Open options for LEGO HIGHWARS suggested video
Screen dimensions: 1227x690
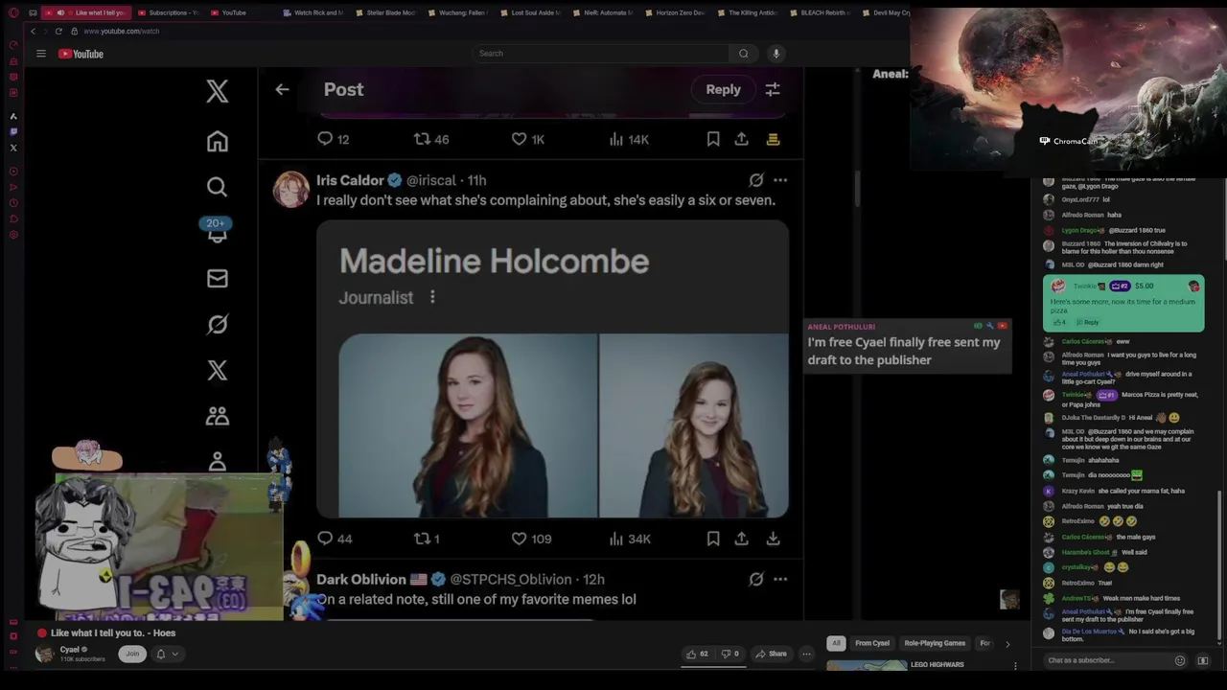pos(1015,665)
